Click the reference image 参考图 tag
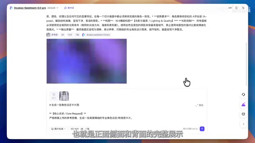This screenshot has width=255, height=143. click(x=52, y=35)
